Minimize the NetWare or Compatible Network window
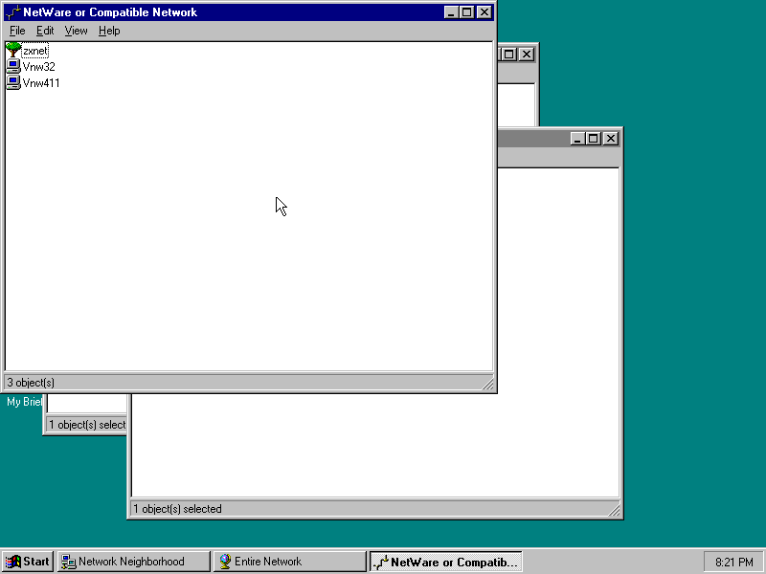Image resolution: width=766 pixels, height=574 pixels. 451,12
